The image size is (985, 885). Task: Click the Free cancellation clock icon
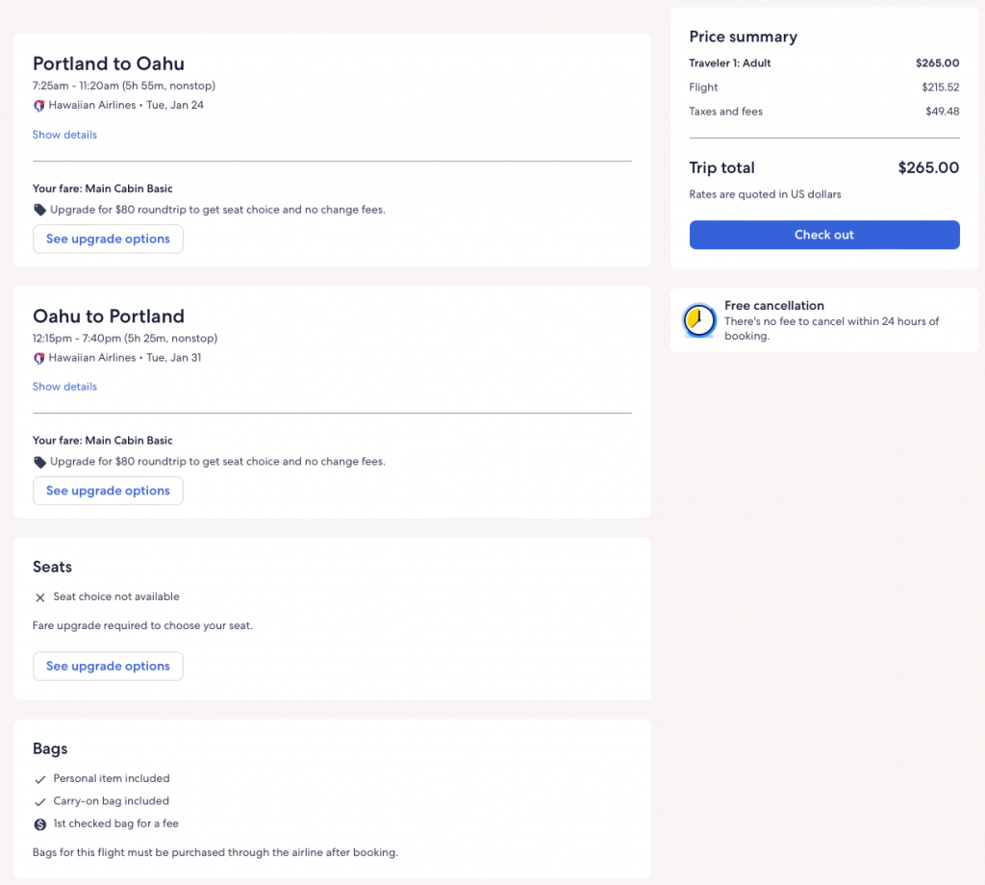[699, 320]
